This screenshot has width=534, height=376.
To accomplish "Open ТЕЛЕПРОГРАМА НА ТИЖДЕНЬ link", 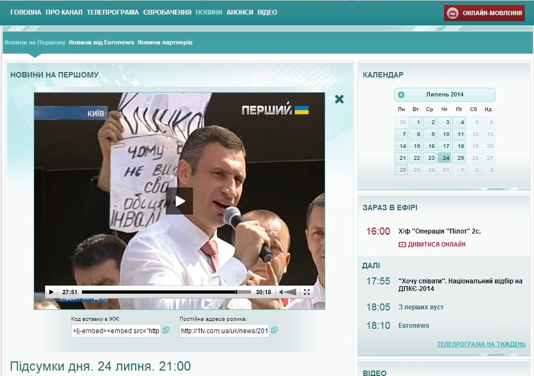I will point(481,344).
